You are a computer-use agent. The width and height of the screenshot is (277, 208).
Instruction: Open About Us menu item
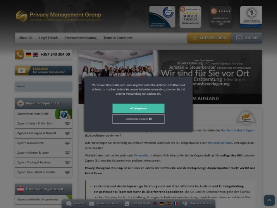coord(26,38)
